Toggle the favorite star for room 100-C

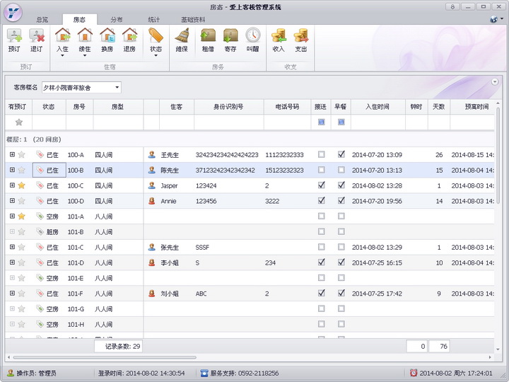coord(21,185)
